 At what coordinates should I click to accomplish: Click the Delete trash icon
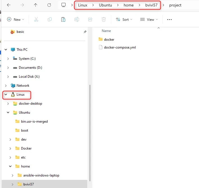[x=104, y=19]
